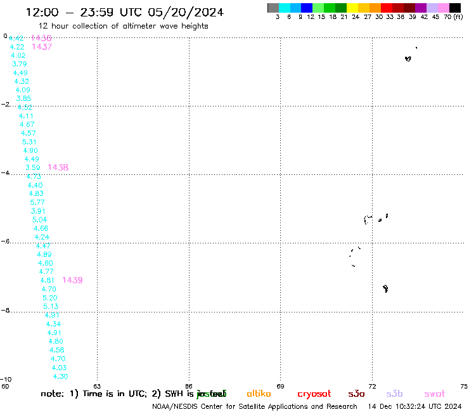Click the wave height value 4.90
This screenshot has height=412, width=469.
(x=30, y=150)
